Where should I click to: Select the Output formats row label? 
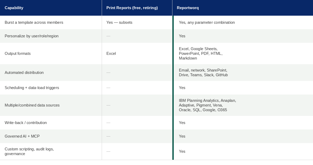(18, 54)
